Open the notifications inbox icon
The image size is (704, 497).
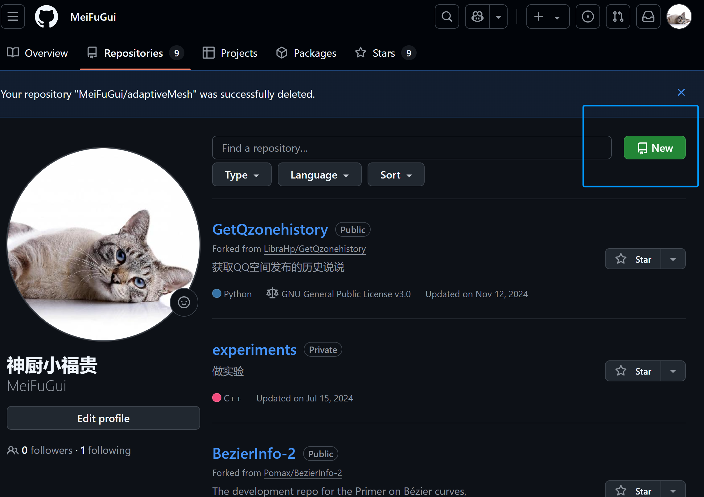point(648,17)
